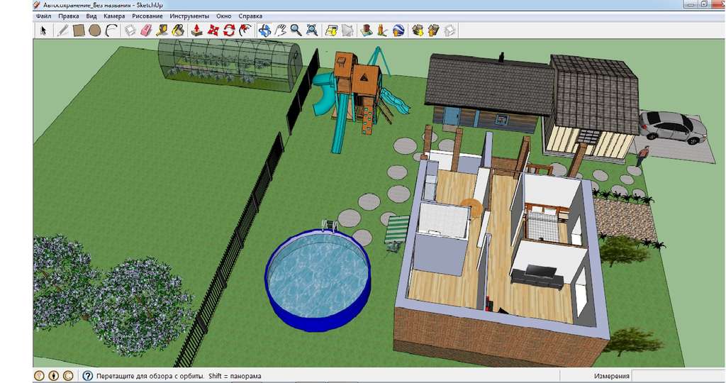This screenshot has width=726, height=383.
Task: Expand the Рисование menu
Action: (147, 16)
